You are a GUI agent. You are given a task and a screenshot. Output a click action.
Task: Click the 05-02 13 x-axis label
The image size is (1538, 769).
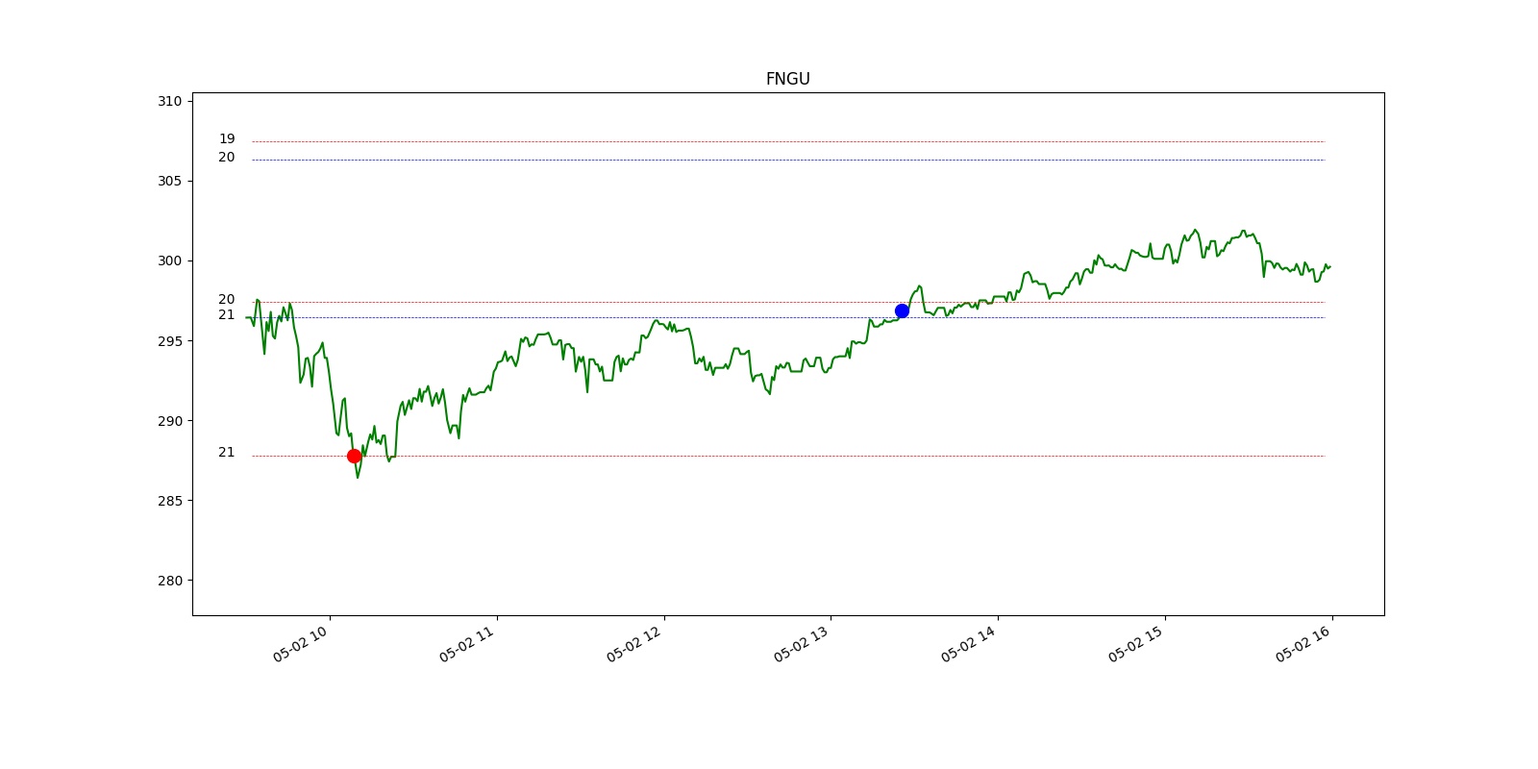(x=803, y=643)
